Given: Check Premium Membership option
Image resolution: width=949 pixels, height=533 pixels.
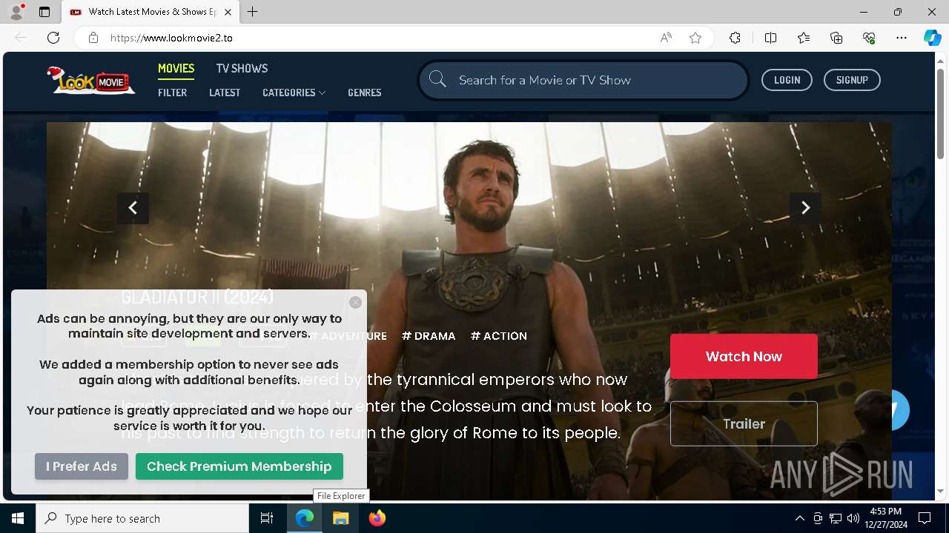Looking at the screenshot, I should (x=239, y=466).
